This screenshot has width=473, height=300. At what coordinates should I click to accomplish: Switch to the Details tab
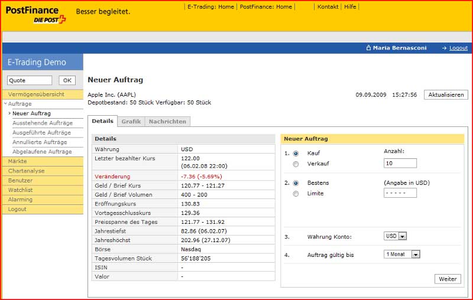102,121
